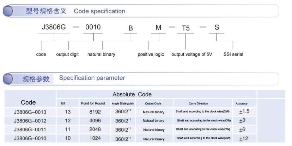
Task: Click the Specification parameter header circle icon
Action: click(8, 79)
